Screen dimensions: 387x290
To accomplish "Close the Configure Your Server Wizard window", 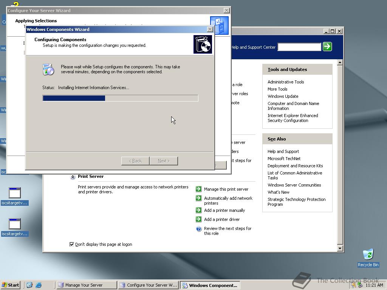I will tap(227, 10).
